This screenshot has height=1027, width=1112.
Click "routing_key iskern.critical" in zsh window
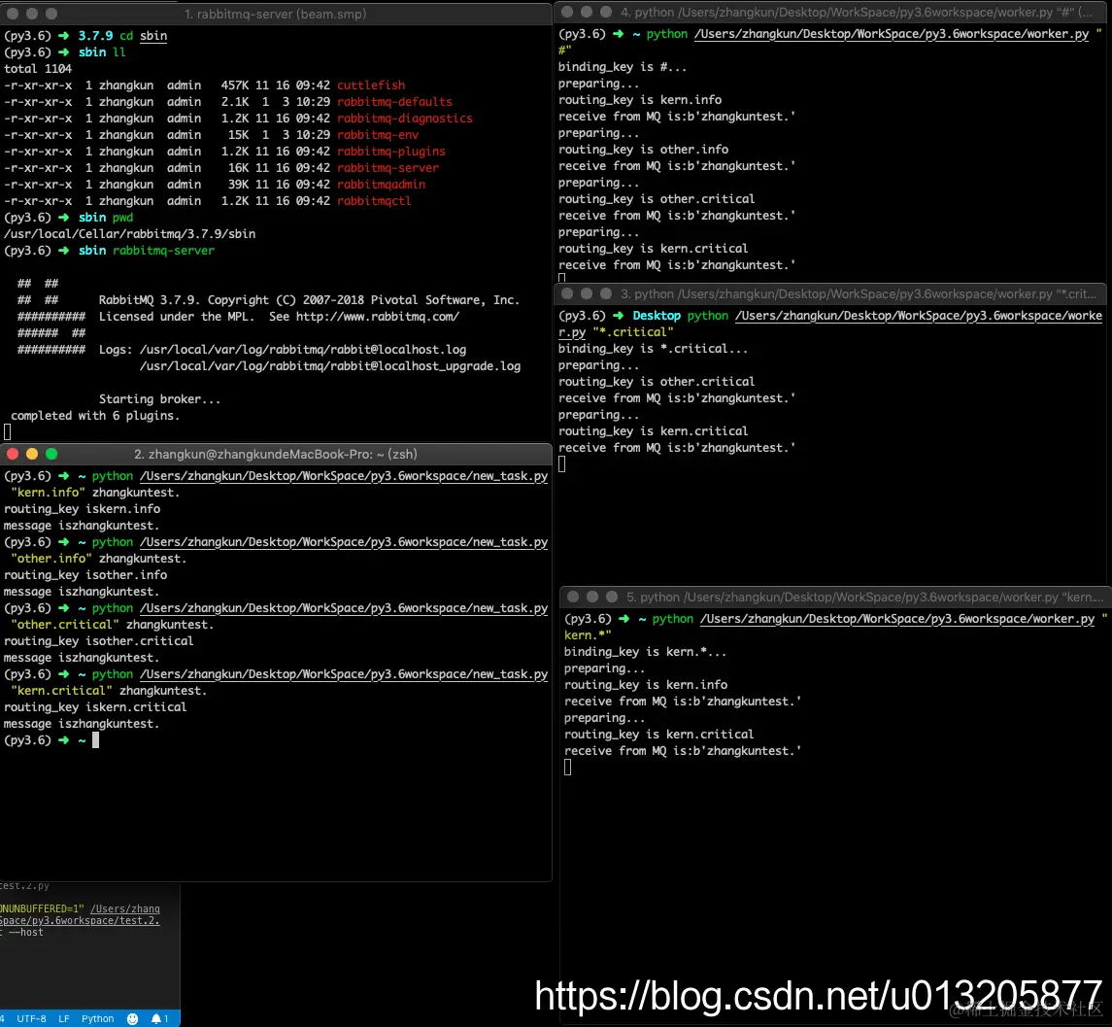[x=96, y=707]
